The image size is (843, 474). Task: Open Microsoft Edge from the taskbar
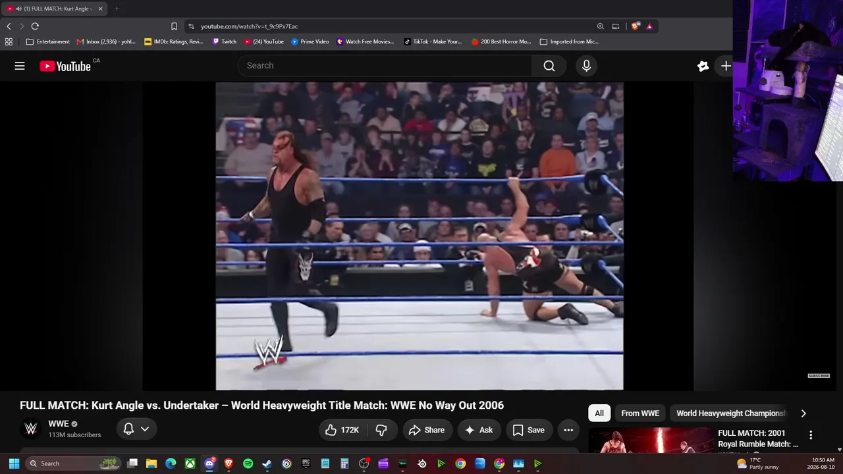(171, 463)
